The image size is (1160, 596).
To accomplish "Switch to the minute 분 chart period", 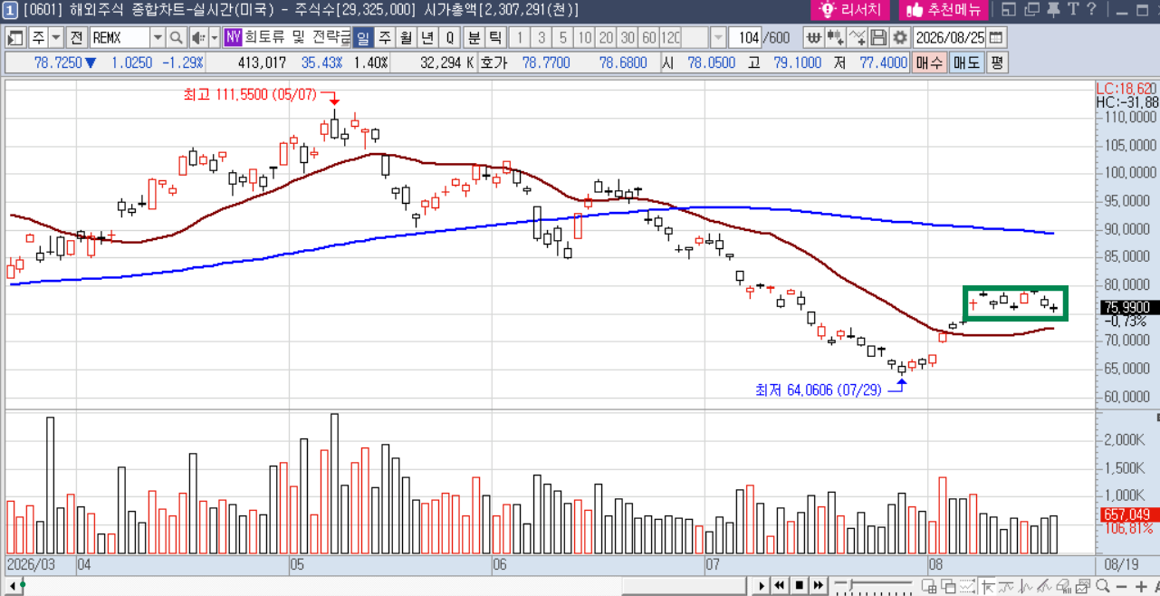I will pyautogui.click(x=474, y=38).
